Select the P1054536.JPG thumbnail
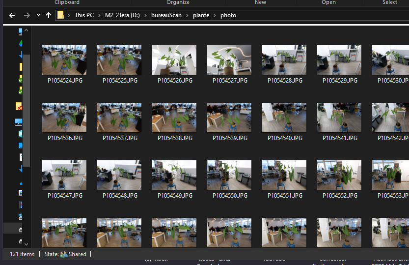This screenshot has width=409, height=265. (x=64, y=118)
